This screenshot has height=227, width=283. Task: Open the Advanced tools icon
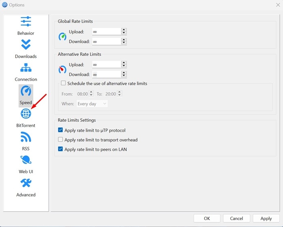coord(26,183)
